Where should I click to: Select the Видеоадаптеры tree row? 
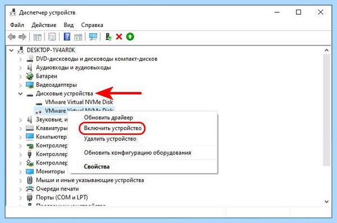[x=56, y=85]
